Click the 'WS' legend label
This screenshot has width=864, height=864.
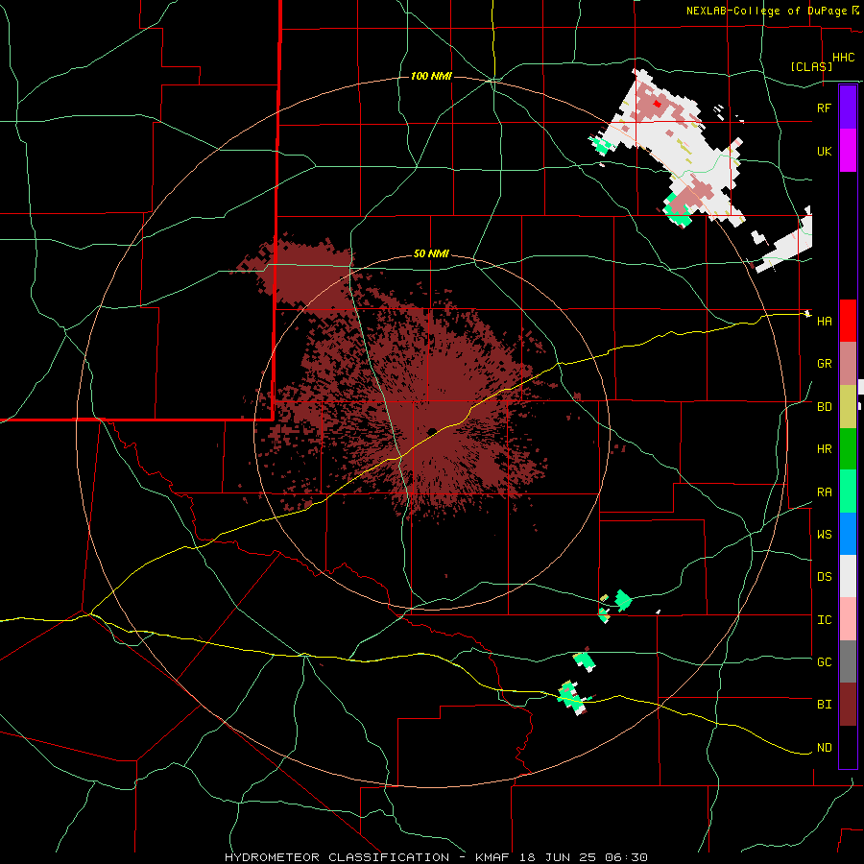(824, 535)
